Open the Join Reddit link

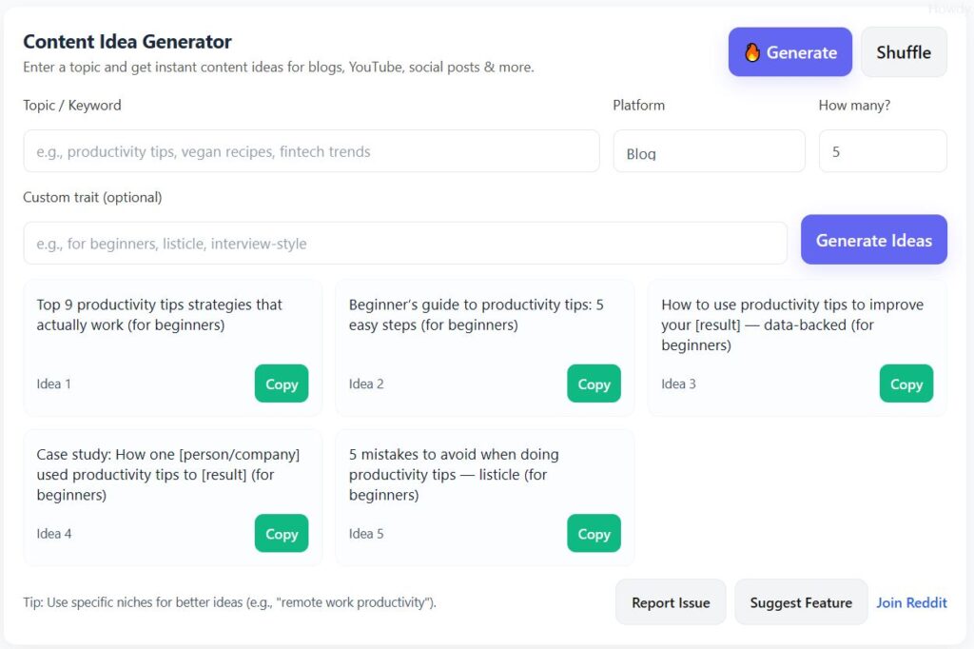[911, 601]
